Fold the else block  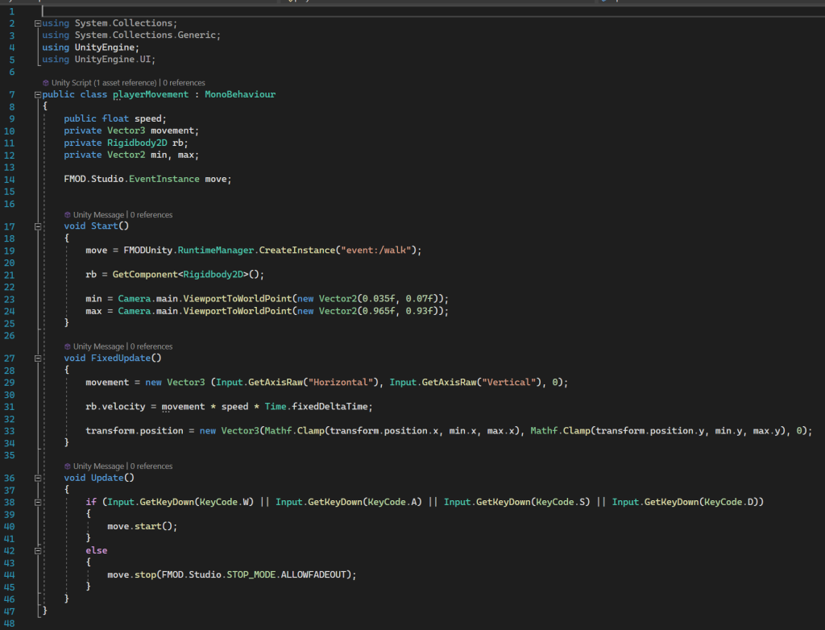click(x=38, y=550)
